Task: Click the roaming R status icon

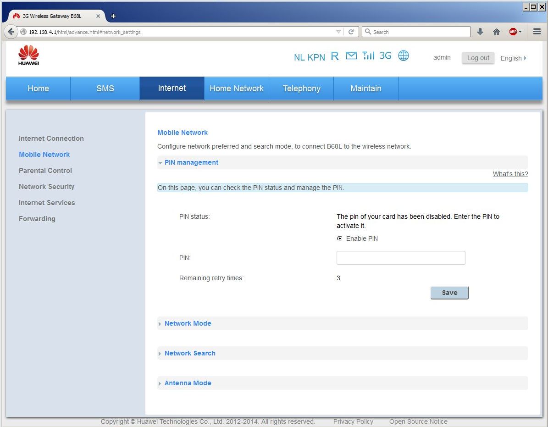Action: point(335,56)
